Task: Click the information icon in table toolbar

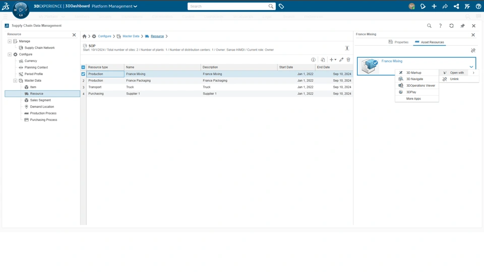Action: coord(313,60)
